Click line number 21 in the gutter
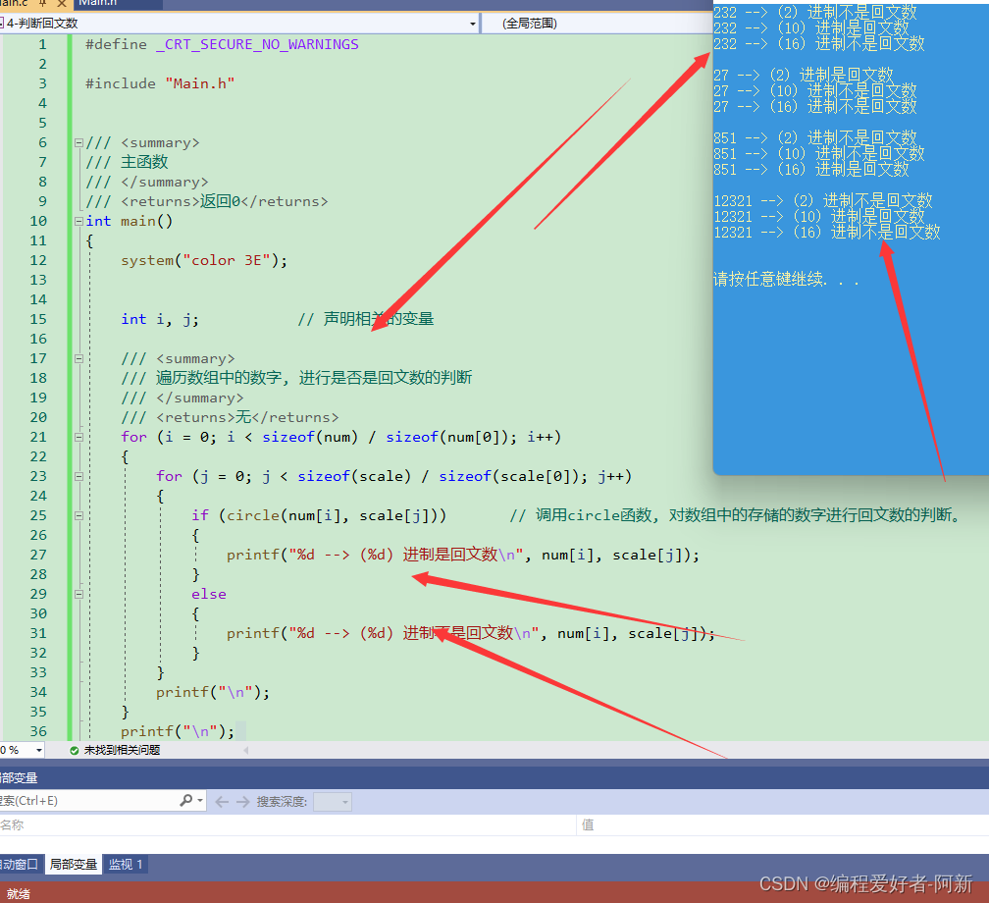 point(38,437)
